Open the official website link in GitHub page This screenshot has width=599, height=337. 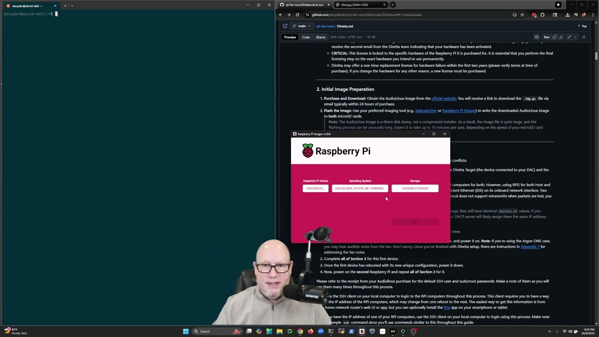(x=444, y=98)
